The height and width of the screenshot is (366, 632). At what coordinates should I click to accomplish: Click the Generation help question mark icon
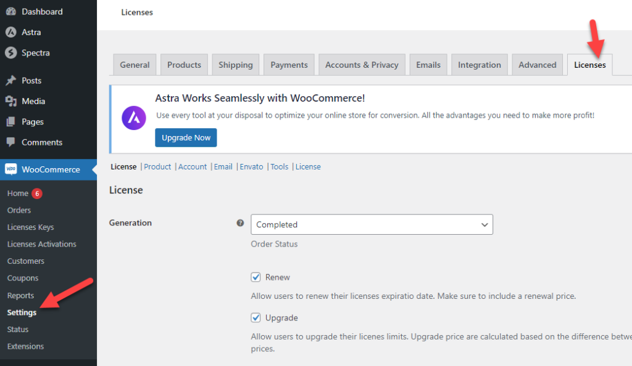click(240, 223)
